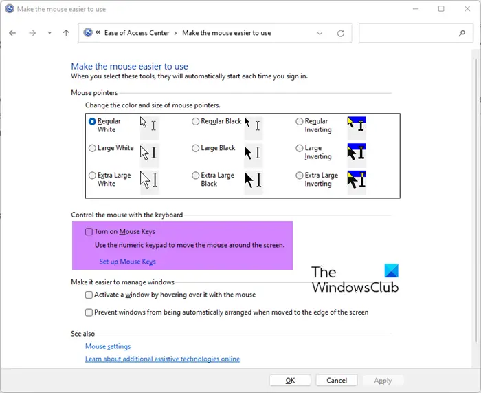Open Mouse settings link
The width and height of the screenshot is (481, 393).
click(x=108, y=346)
